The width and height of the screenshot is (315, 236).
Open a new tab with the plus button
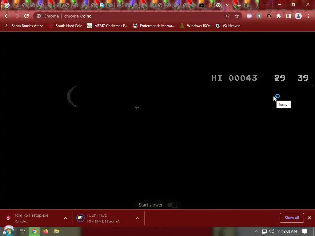point(239,5)
